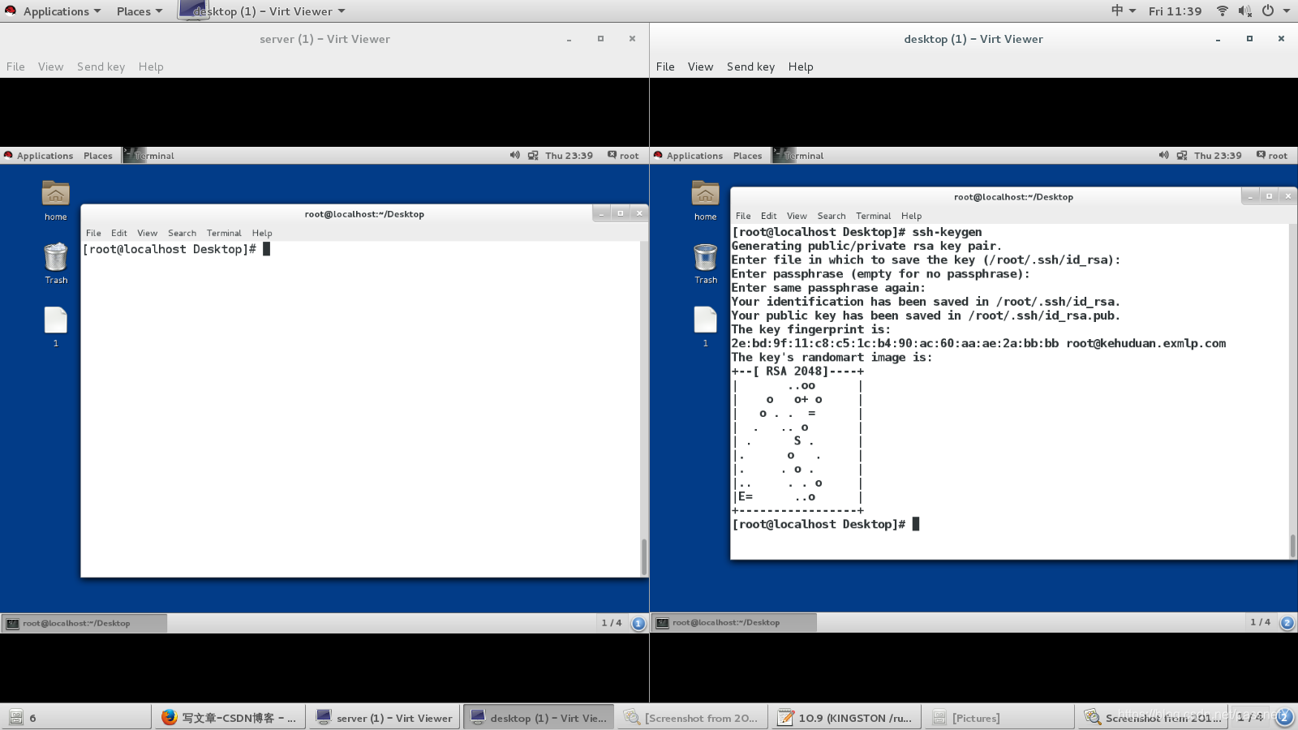Open Terminal menu in server terminal

(224, 233)
